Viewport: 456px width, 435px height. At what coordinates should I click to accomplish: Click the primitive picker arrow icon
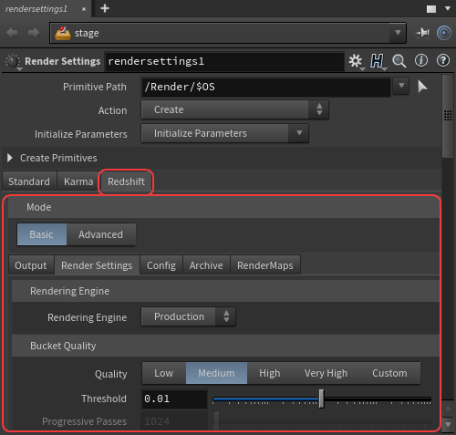[422, 87]
